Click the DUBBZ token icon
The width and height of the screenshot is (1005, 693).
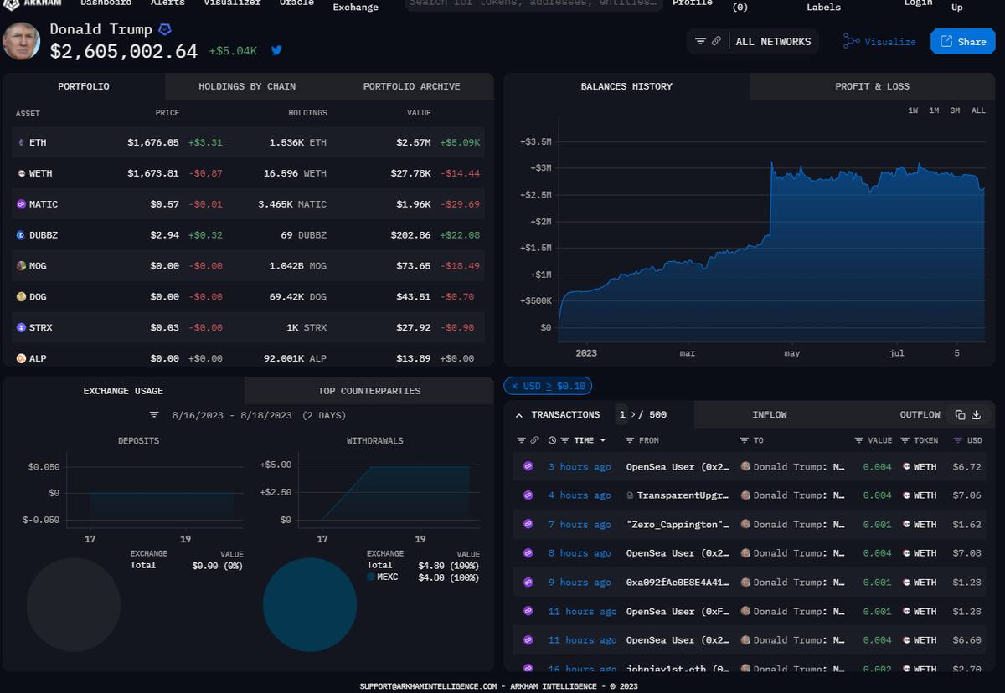click(21, 235)
